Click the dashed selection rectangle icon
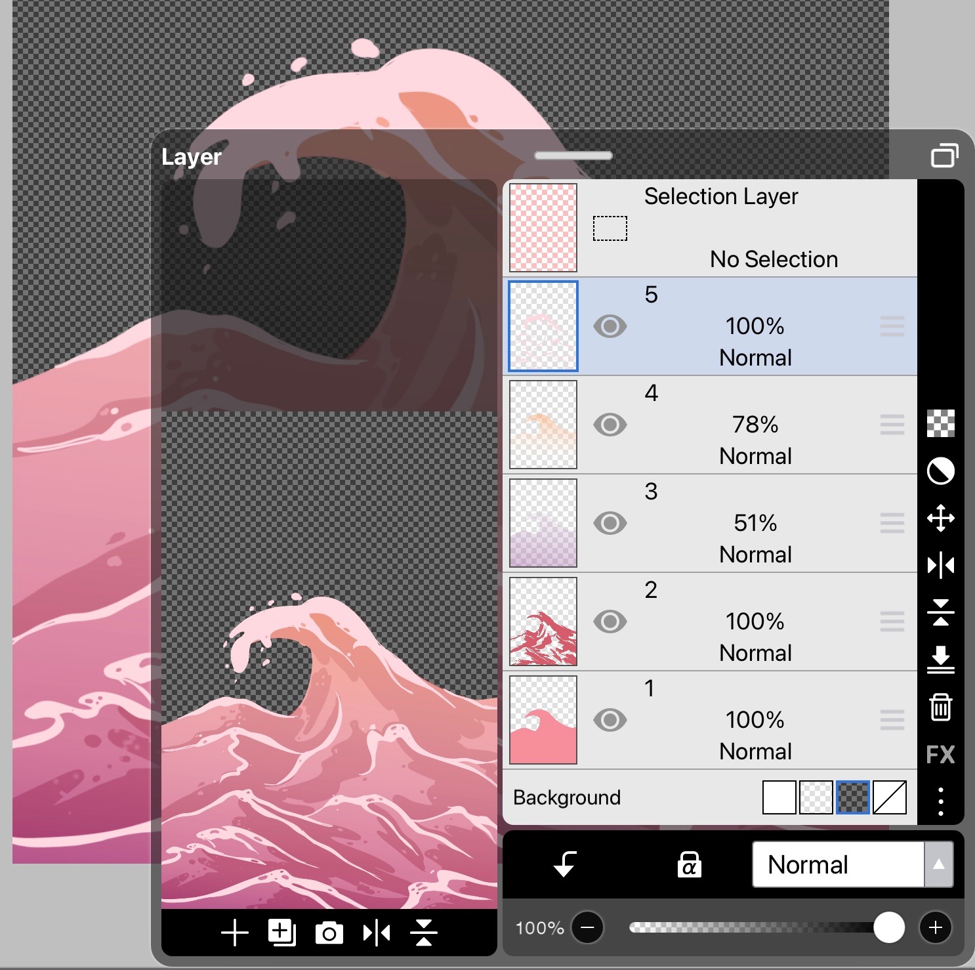975x970 pixels. (610, 228)
